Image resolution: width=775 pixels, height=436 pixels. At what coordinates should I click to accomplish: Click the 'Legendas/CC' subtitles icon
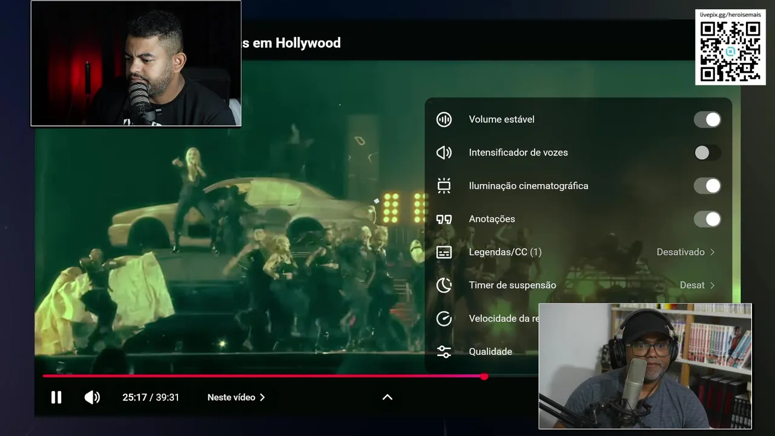(x=444, y=252)
